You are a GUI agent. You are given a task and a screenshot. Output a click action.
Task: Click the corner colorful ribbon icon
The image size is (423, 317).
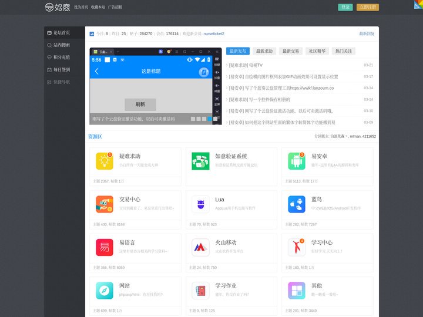point(418,4)
